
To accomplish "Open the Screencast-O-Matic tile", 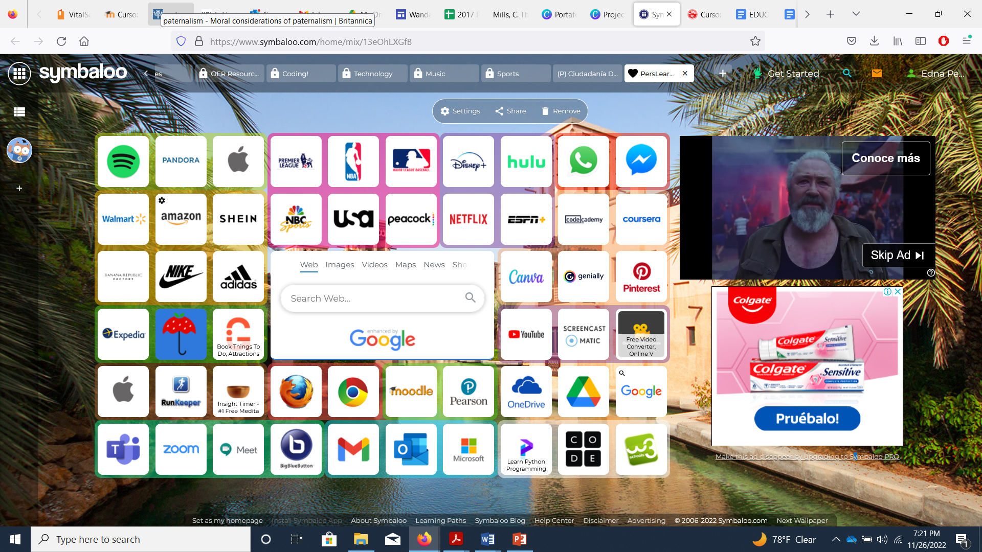I will tap(584, 334).
